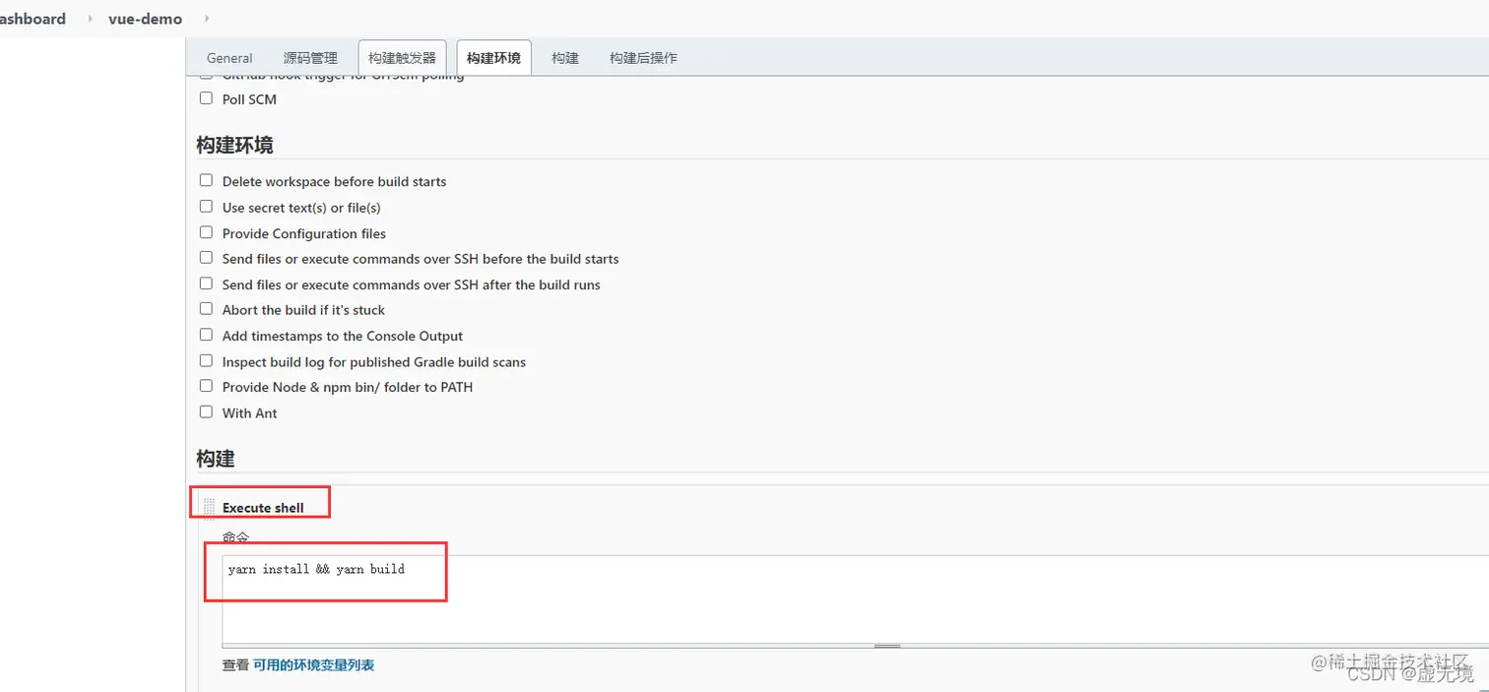The width and height of the screenshot is (1489, 692).
Task: Open the Dashboard breadcrumb link
Action: point(32,19)
